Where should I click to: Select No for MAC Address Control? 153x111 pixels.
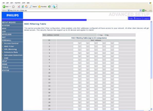(x=105, y=35)
